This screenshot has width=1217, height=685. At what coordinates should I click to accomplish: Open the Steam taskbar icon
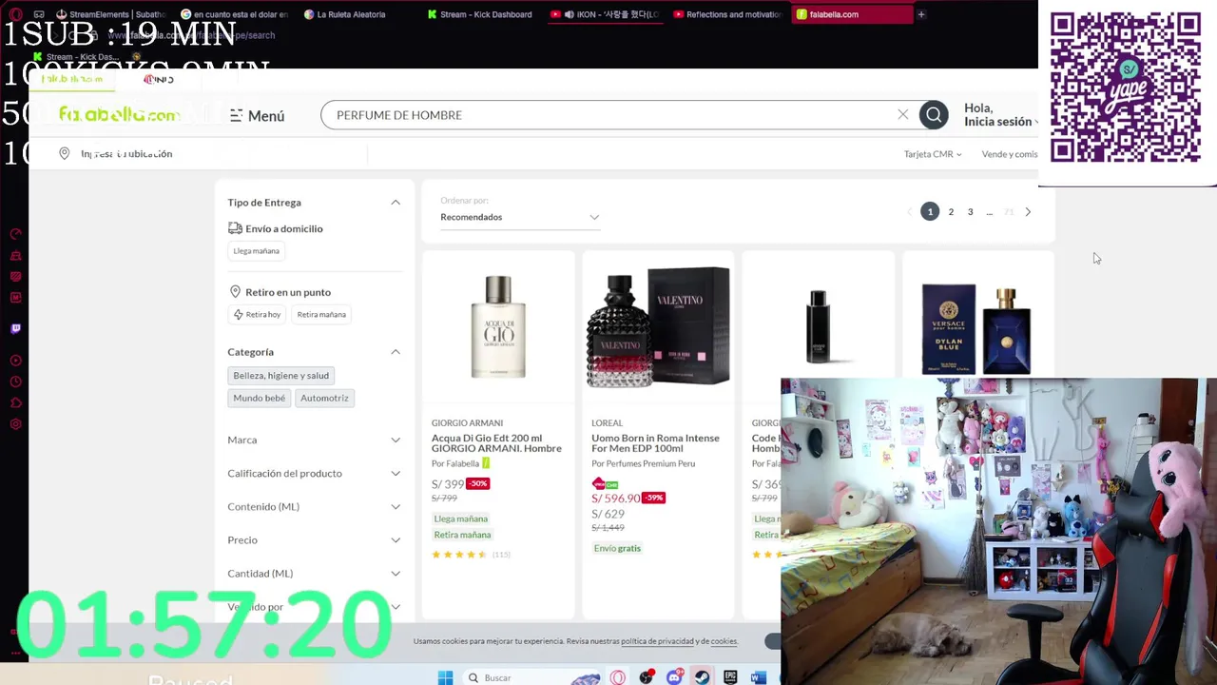[702, 677]
